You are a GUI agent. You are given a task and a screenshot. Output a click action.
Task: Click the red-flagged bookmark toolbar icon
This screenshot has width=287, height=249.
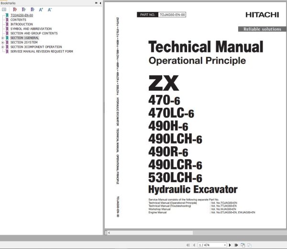tap(15, 10)
